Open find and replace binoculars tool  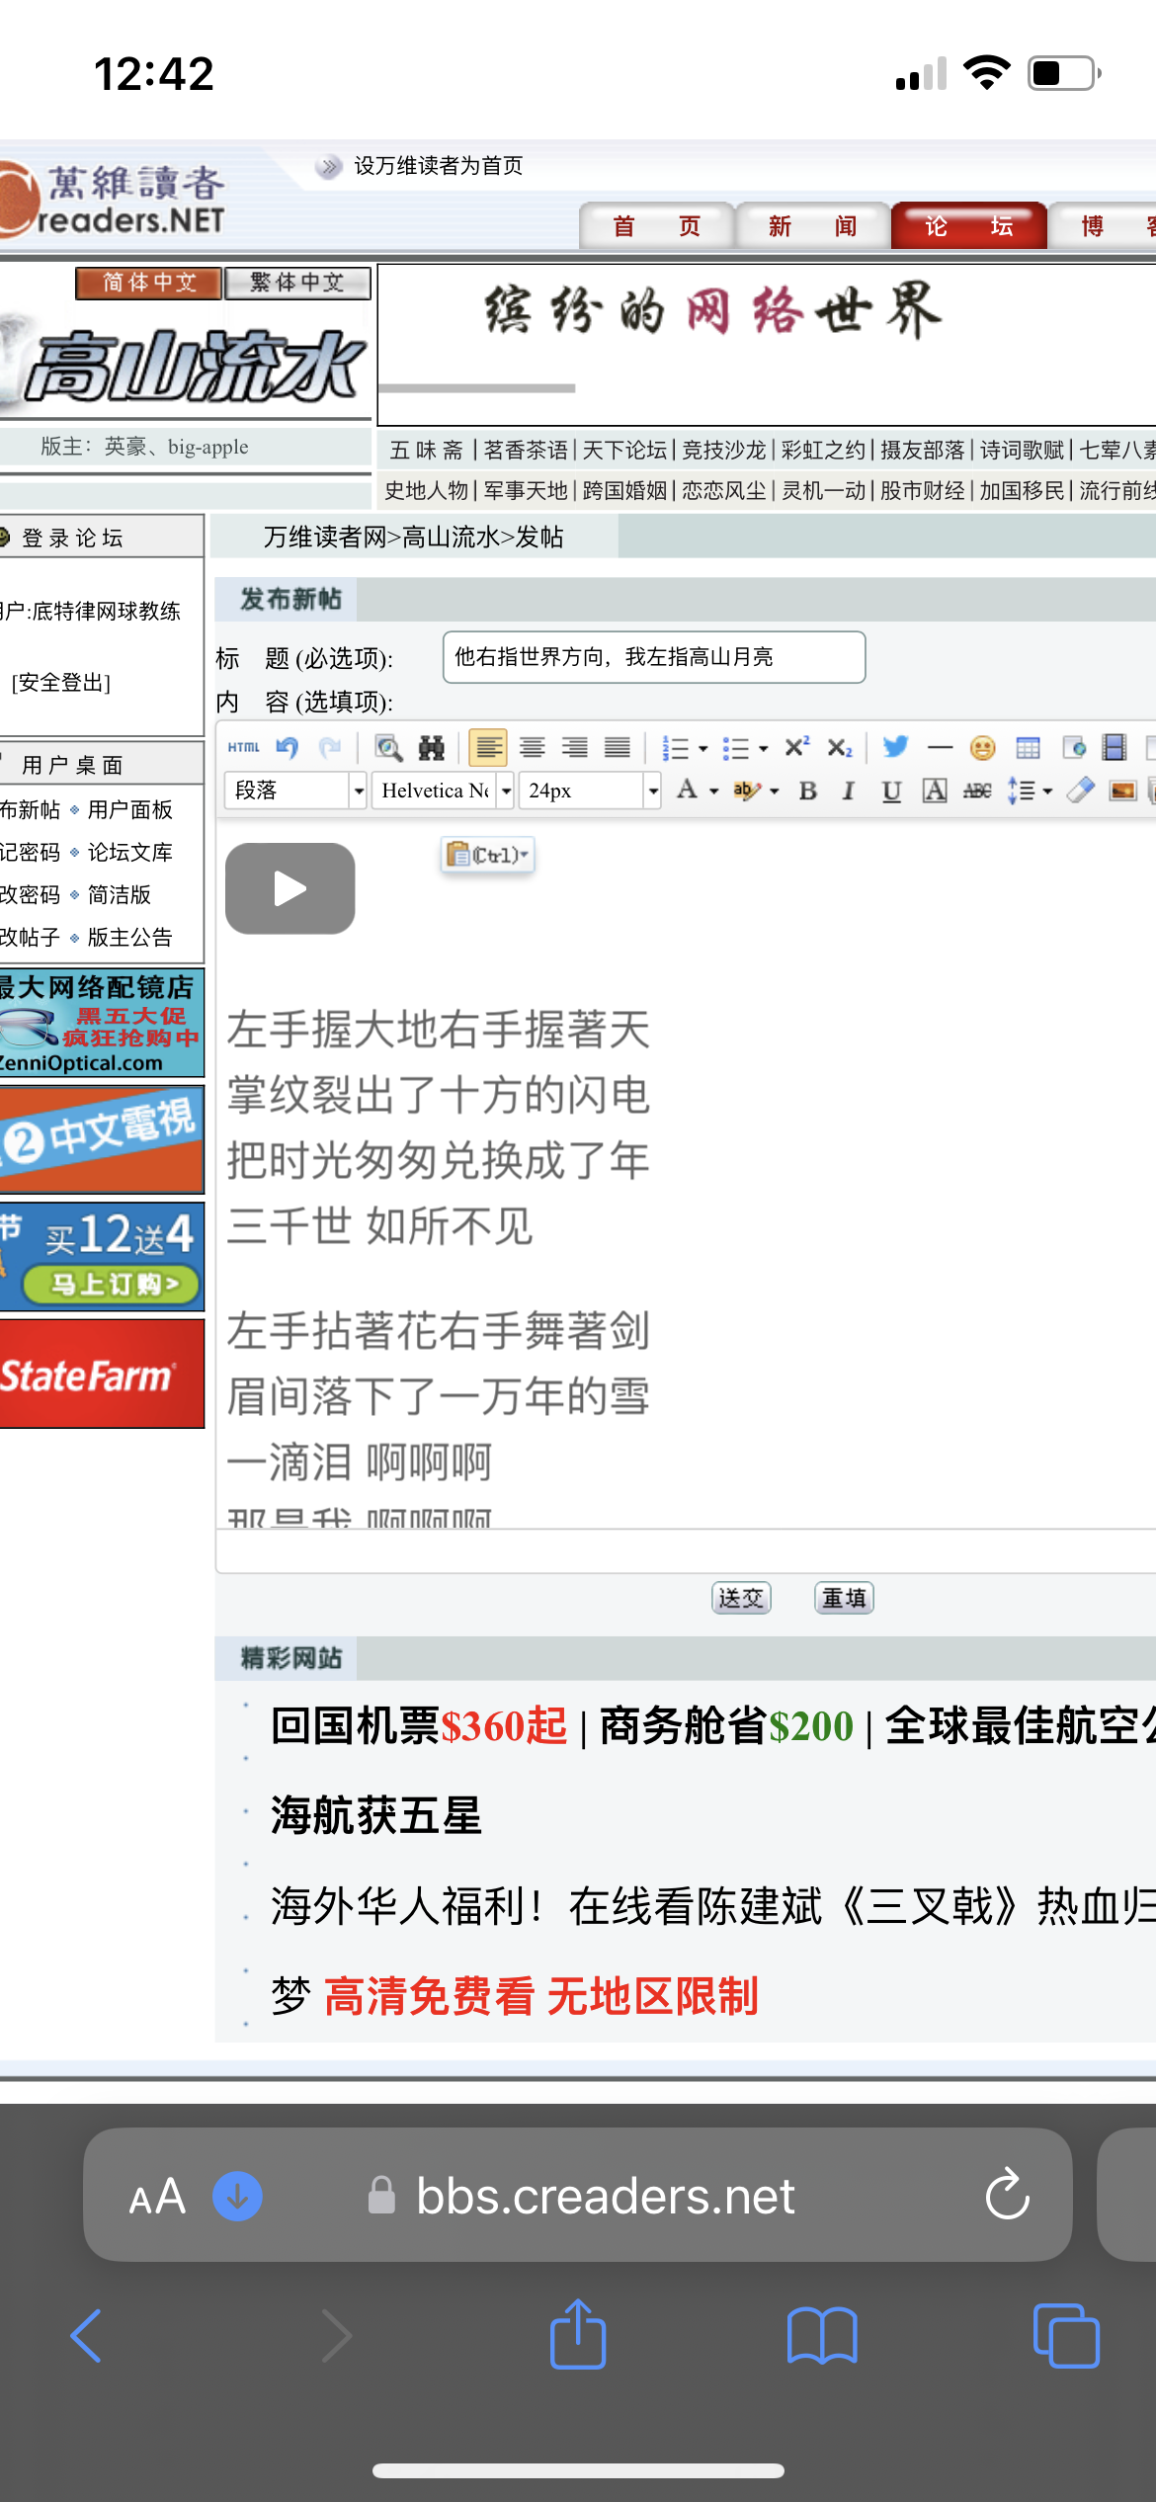click(x=432, y=748)
